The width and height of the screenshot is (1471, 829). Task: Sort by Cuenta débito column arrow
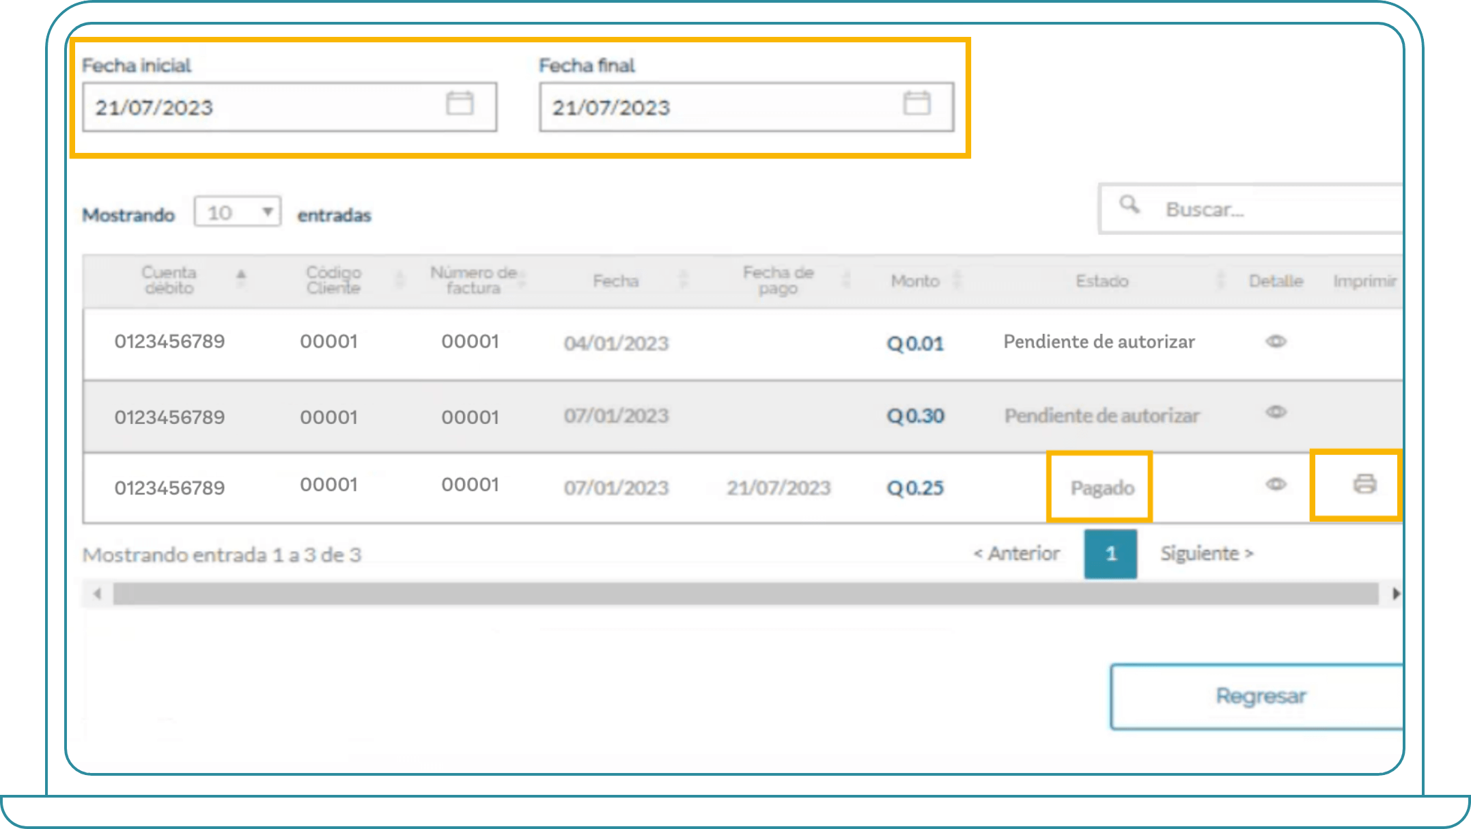click(x=241, y=276)
